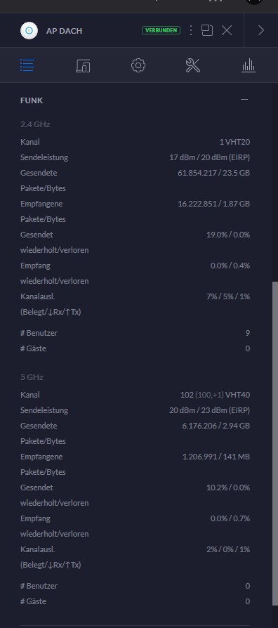
Task: Select the 2.4 GHz band heading
Action: point(35,124)
